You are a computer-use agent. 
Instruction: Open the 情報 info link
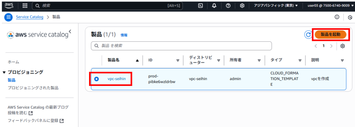point(124,35)
